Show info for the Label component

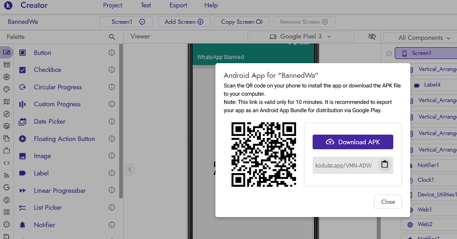(112, 173)
